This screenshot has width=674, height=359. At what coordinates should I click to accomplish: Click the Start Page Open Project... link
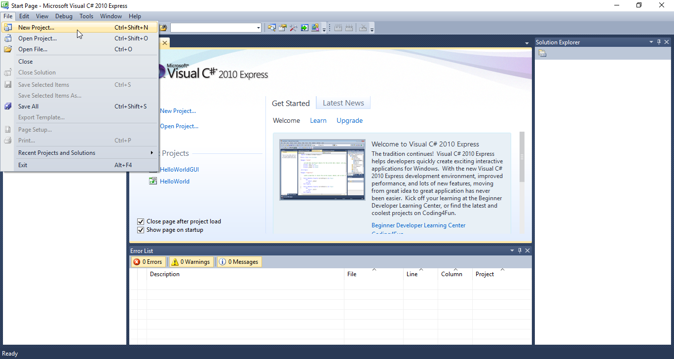[x=179, y=126]
